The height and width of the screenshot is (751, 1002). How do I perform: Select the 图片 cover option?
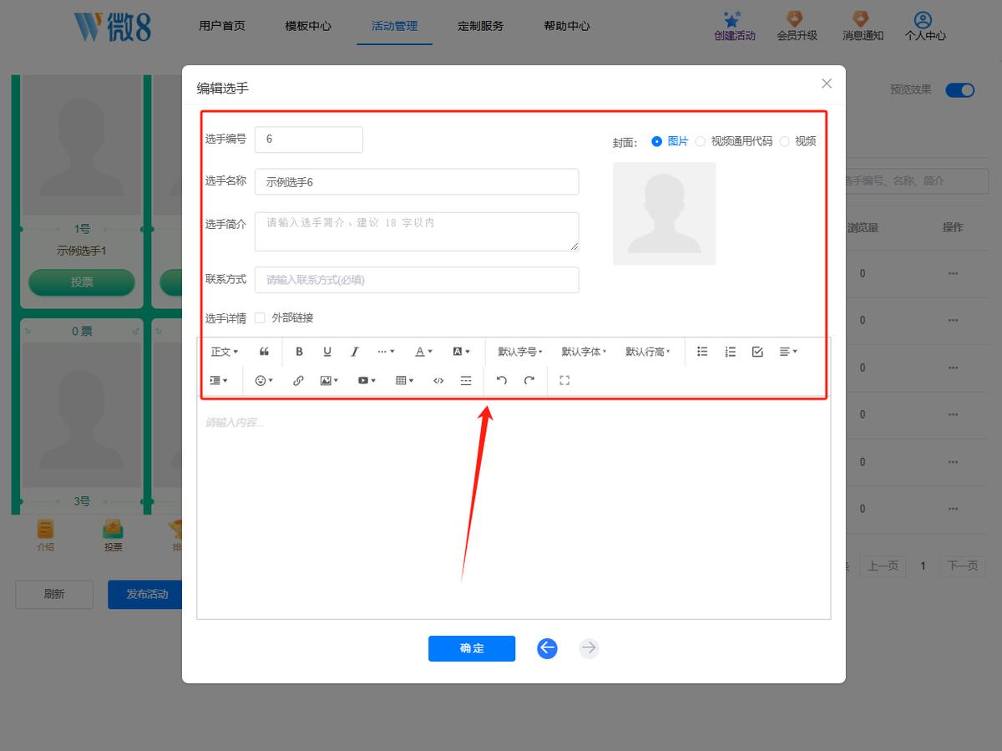[x=670, y=141]
